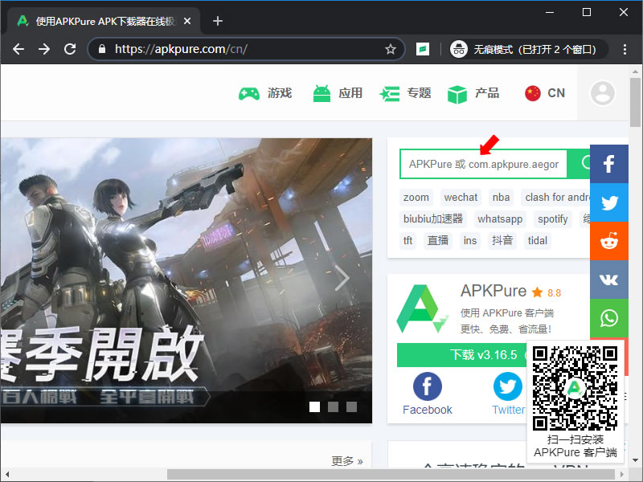643x482 pixels.
Task: Share via the Twitter sidebar button
Action: pyautogui.click(x=609, y=202)
